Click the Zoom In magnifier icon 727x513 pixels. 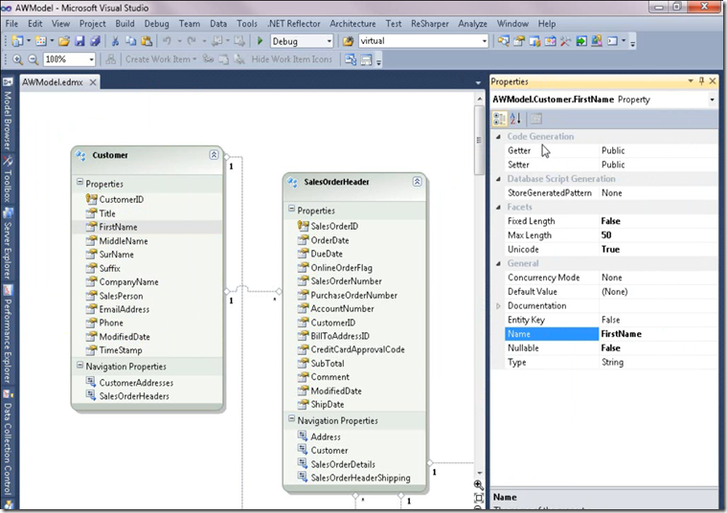point(17,59)
